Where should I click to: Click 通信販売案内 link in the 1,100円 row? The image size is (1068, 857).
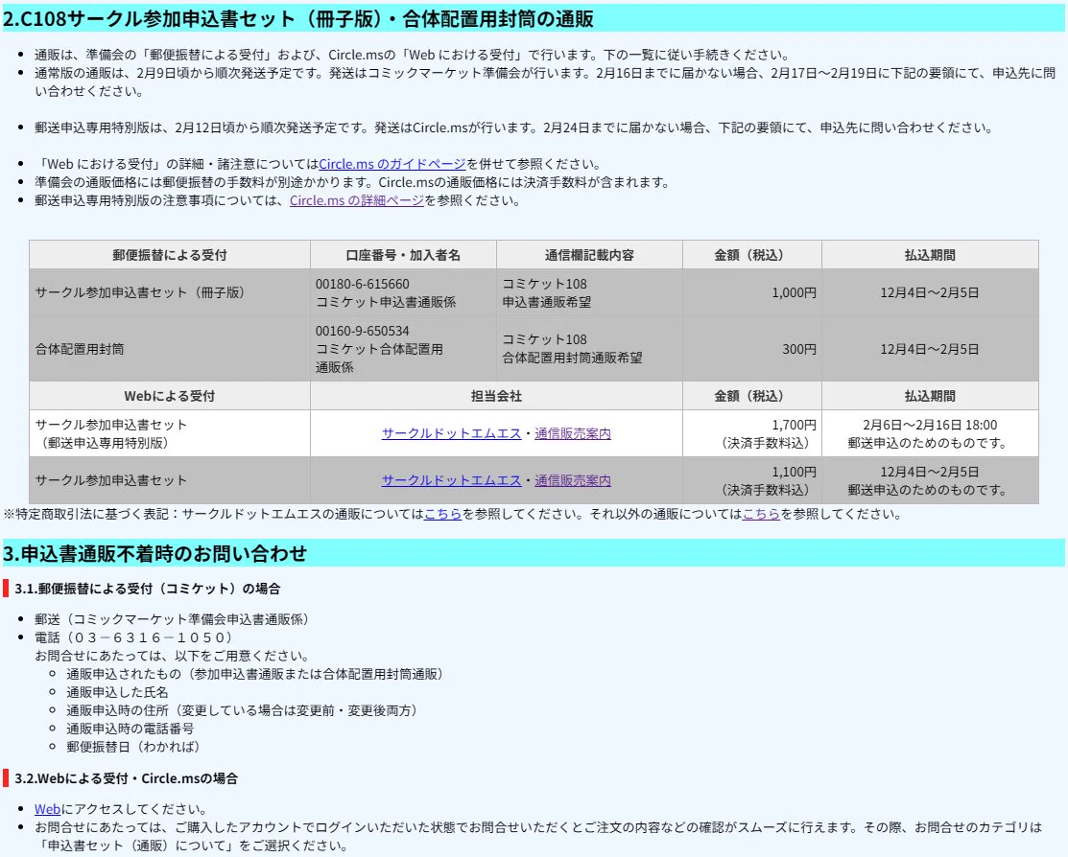click(x=573, y=480)
